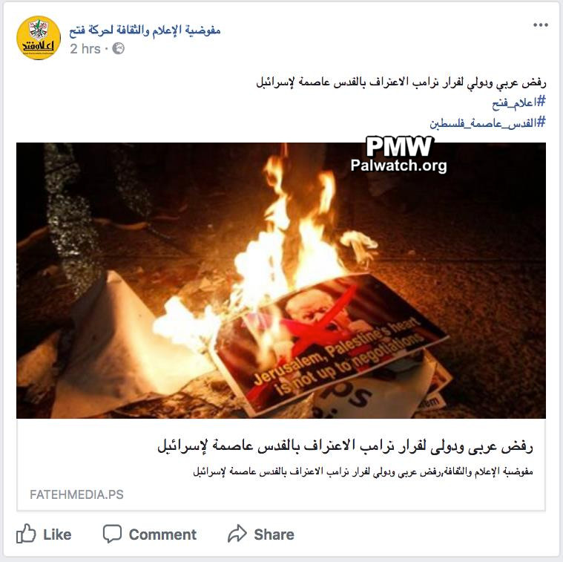Open the burning poster article image
The image size is (563, 562).
(281, 281)
